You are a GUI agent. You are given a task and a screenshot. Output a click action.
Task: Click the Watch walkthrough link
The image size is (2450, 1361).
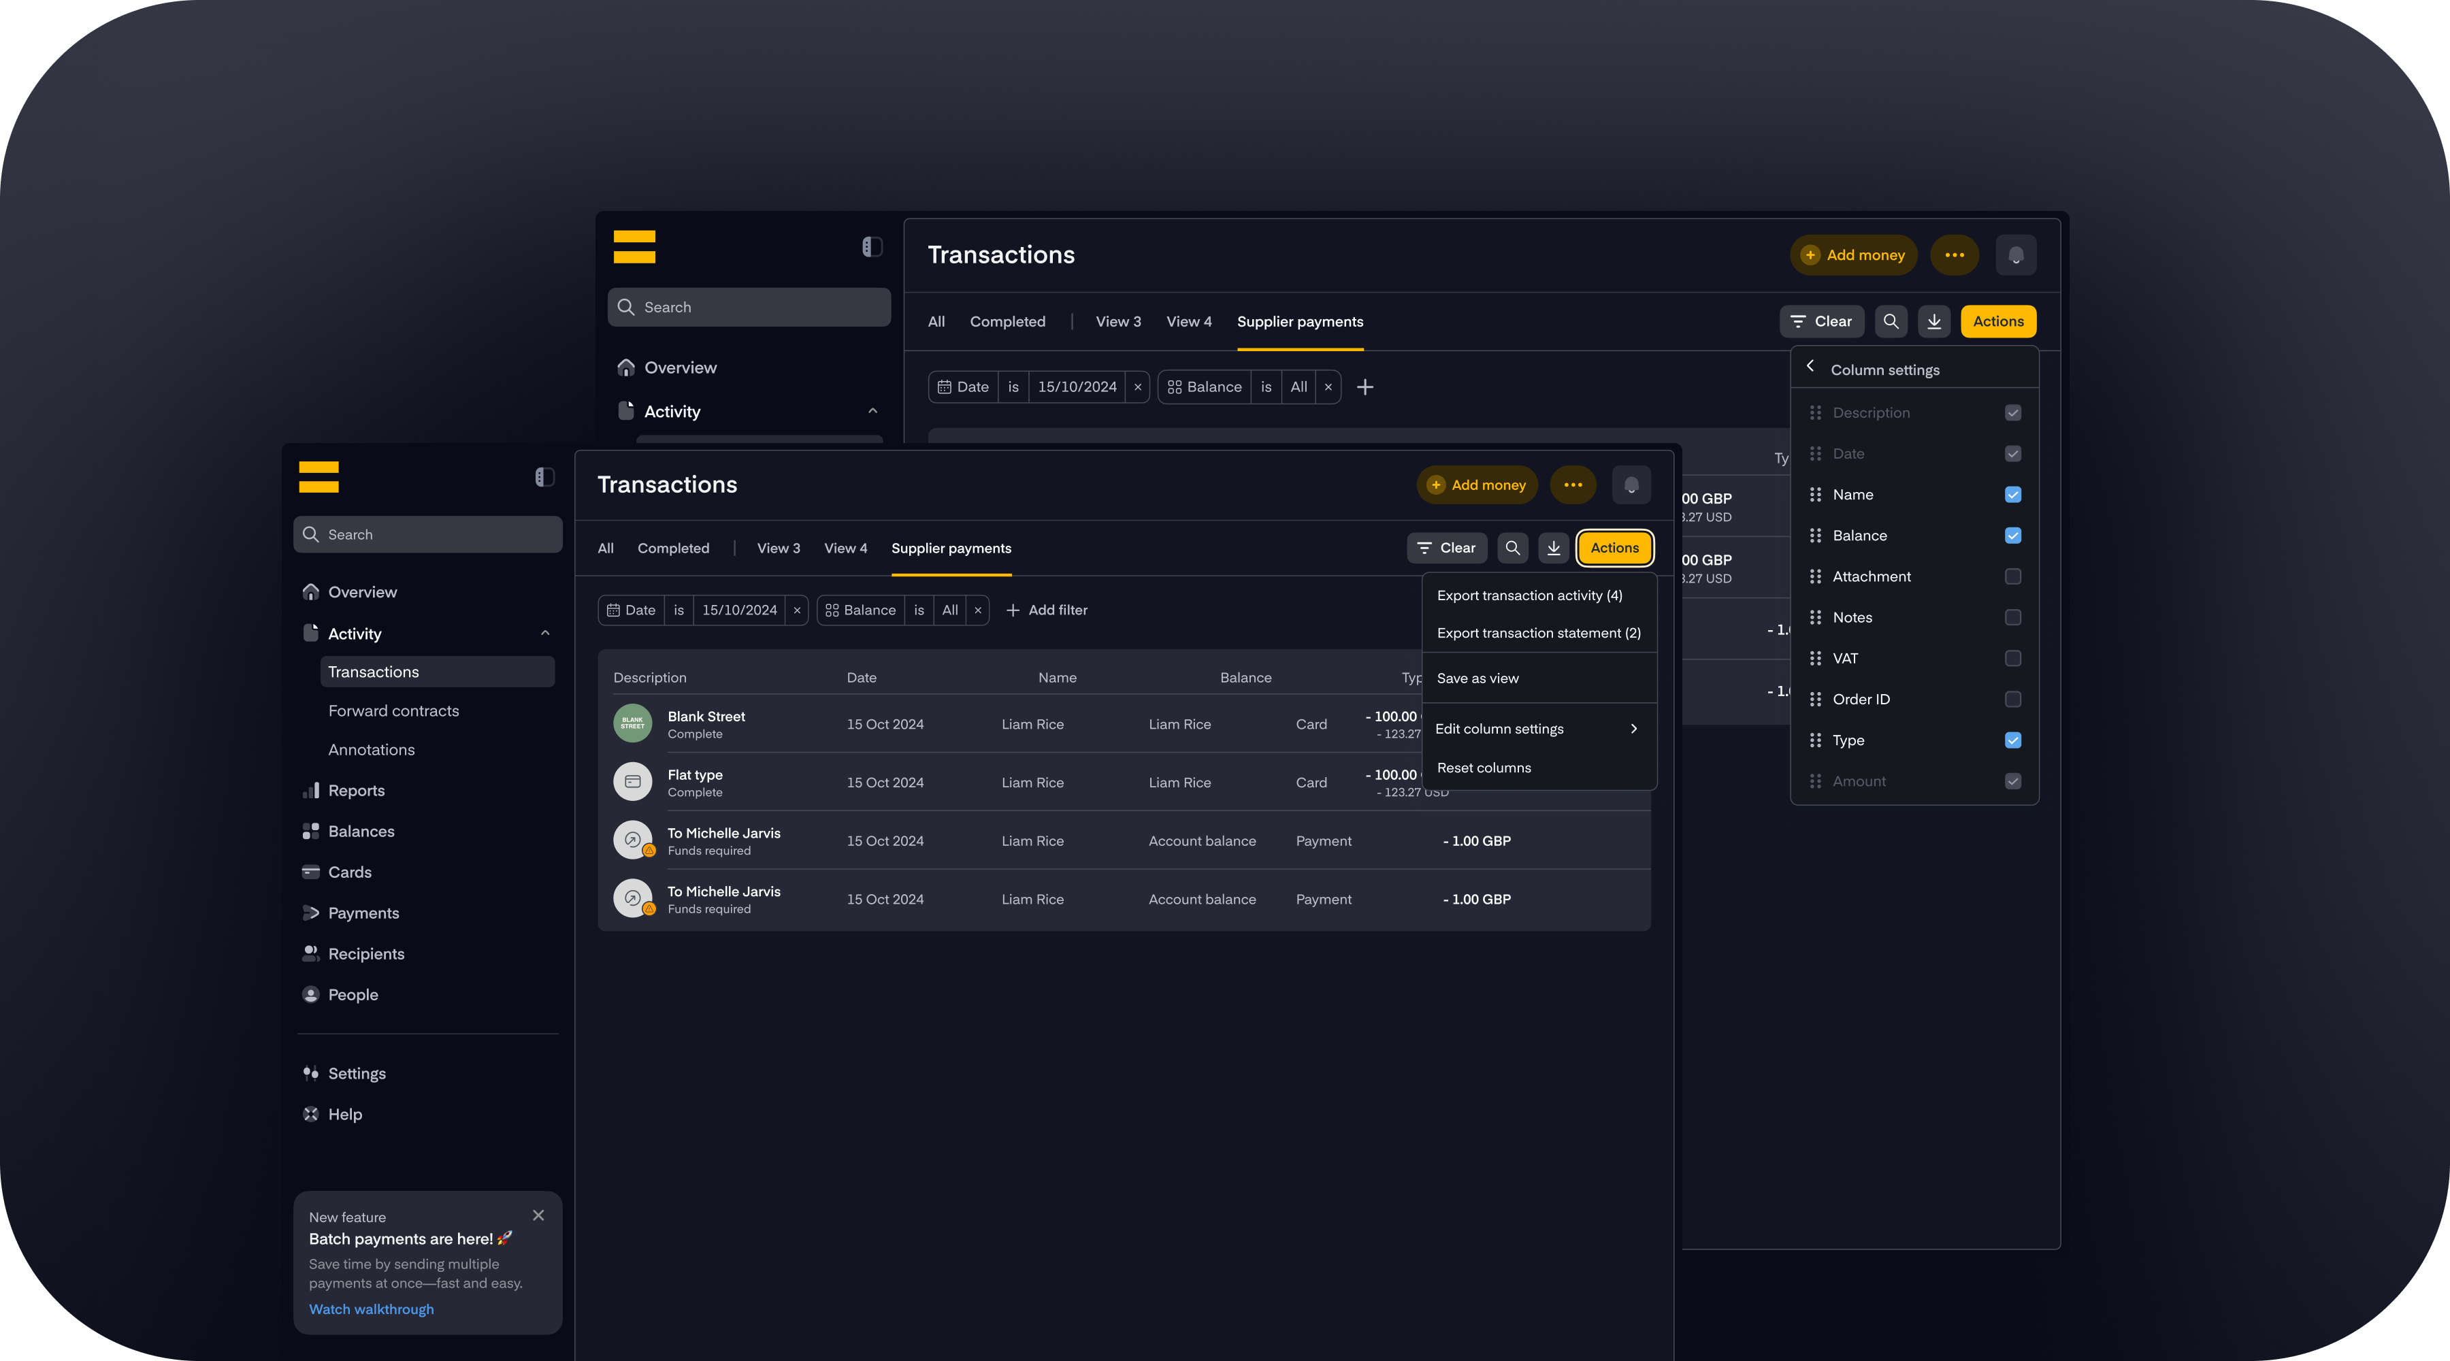pos(371,1309)
